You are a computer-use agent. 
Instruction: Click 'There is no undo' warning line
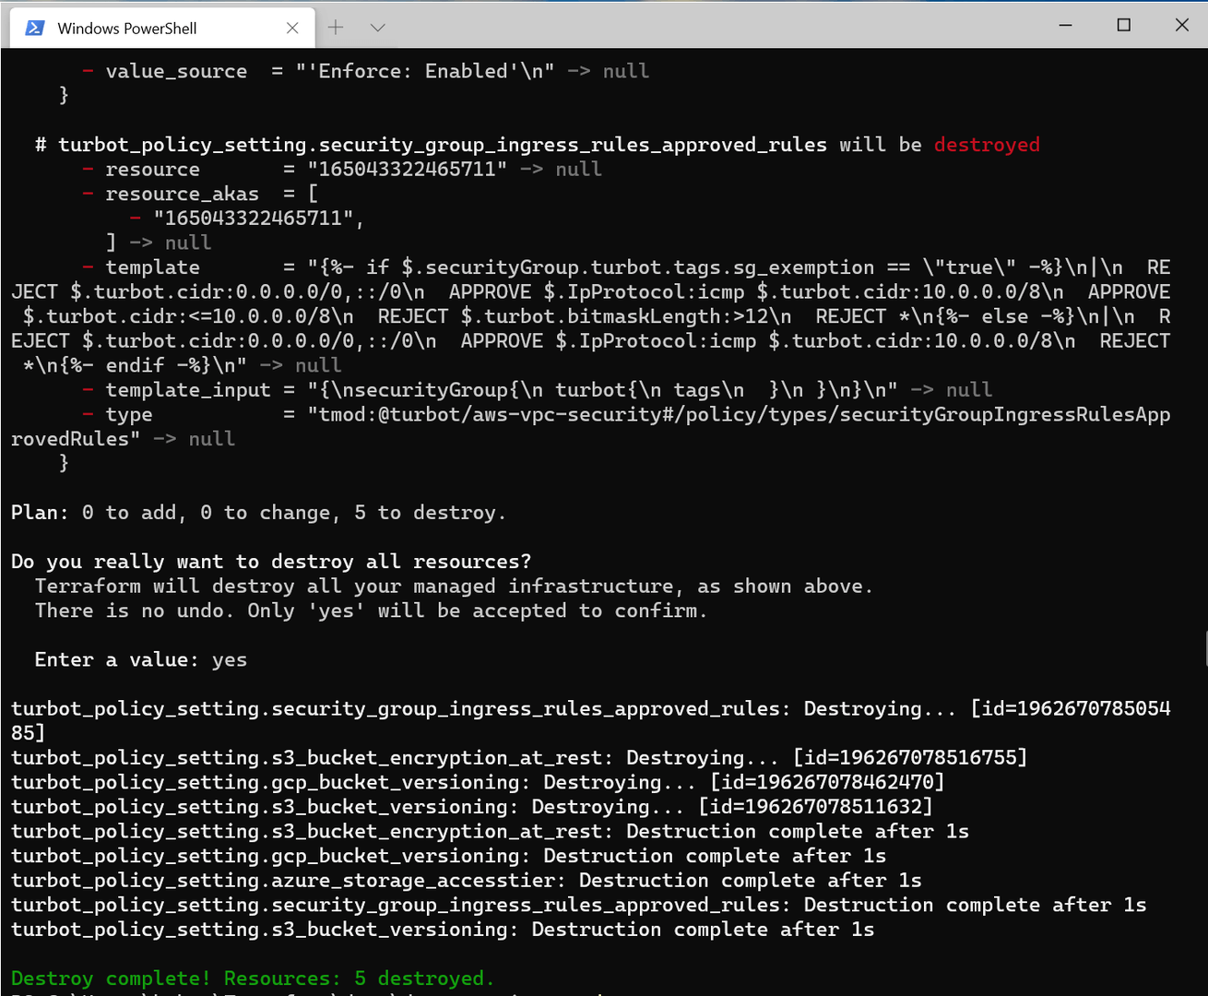click(x=371, y=611)
